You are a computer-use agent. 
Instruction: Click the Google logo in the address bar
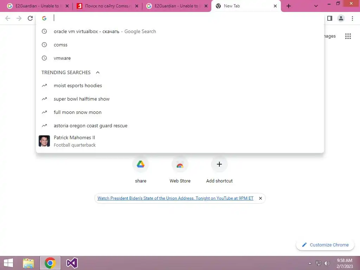click(x=44, y=18)
